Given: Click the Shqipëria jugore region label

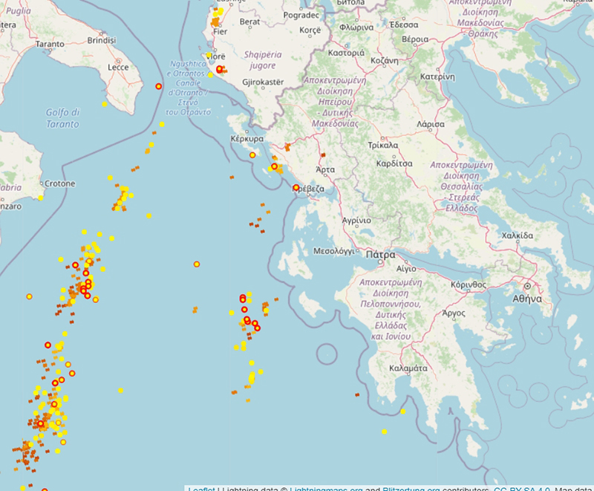Looking at the screenshot, I should point(263,60).
